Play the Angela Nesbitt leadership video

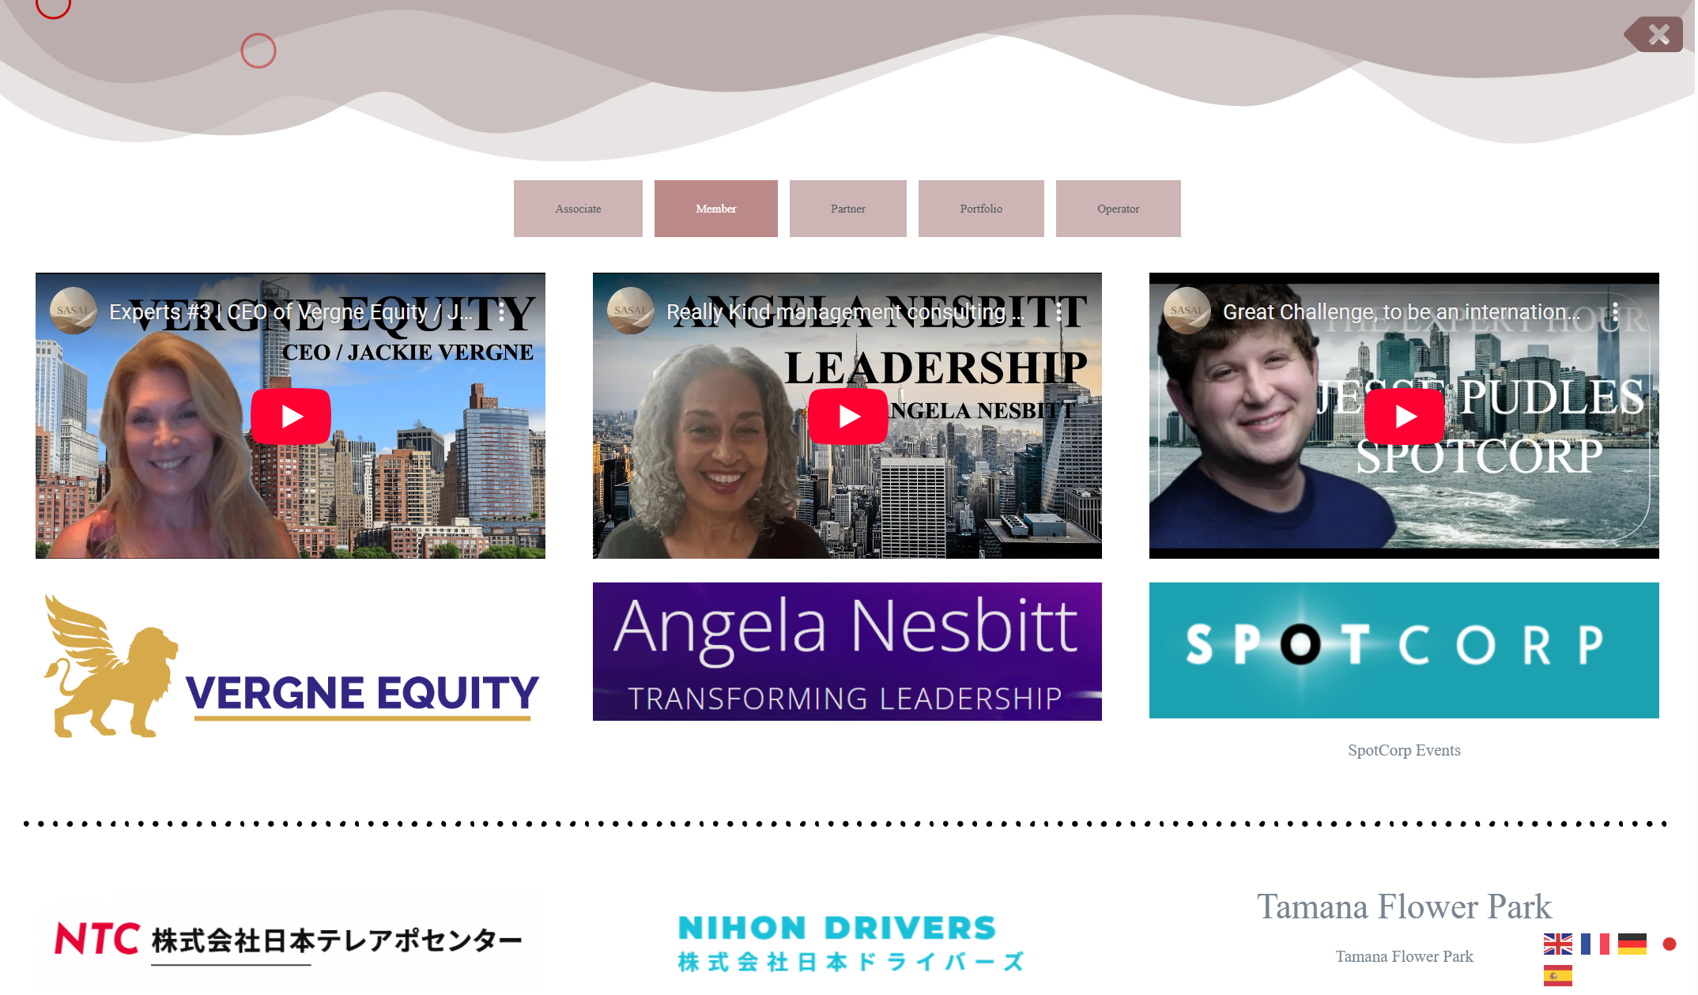pyautogui.click(x=847, y=416)
